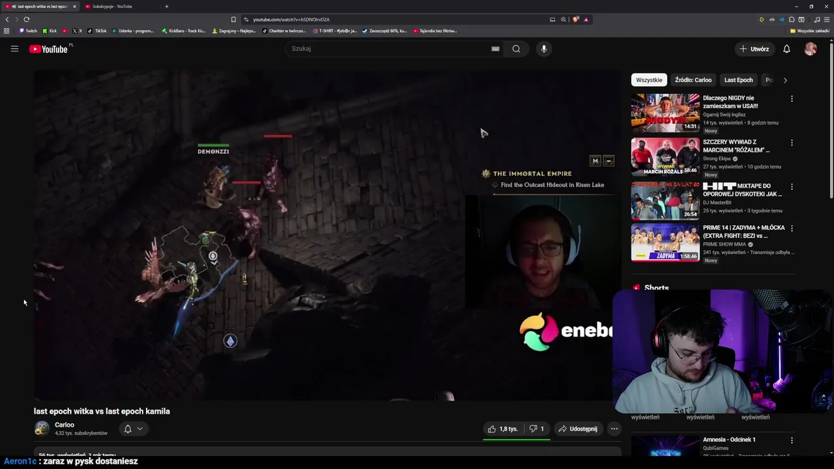Open subscription notification settings dropdown
Image resolution: width=834 pixels, height=469 pixels.
133,429
